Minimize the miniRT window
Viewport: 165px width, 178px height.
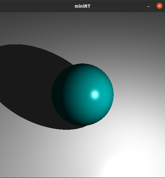pos(149,6)
